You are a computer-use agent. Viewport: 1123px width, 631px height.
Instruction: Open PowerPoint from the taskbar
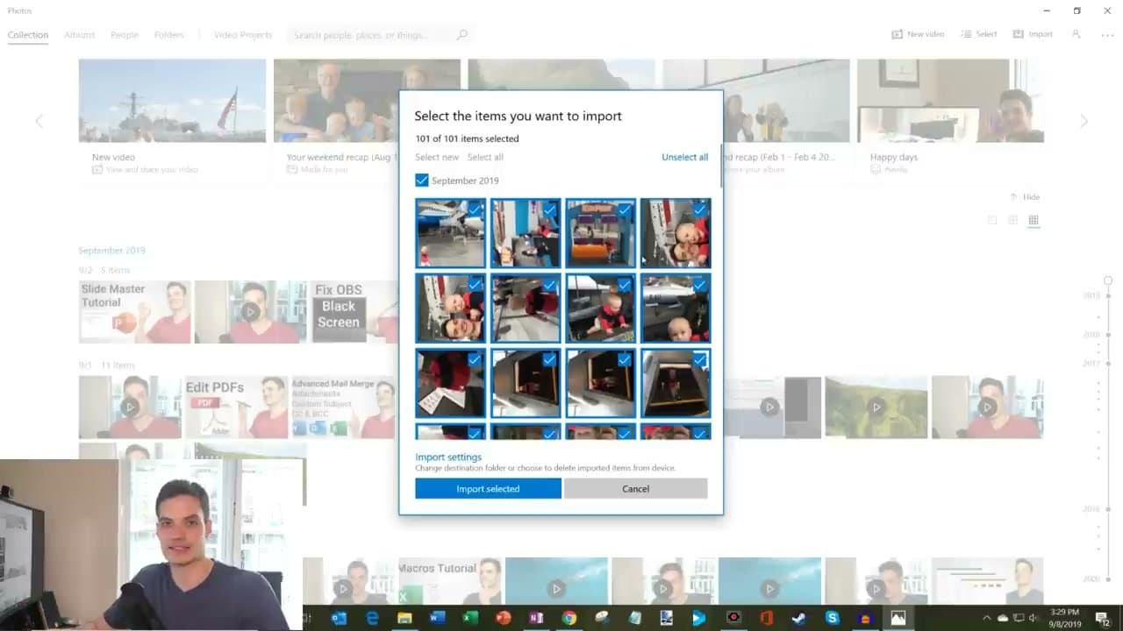[x=503, y=618]
